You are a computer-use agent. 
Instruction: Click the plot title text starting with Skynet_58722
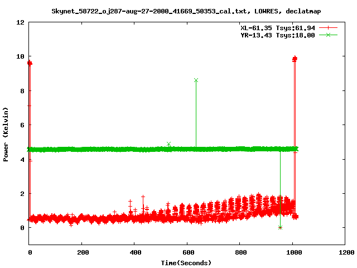coord(186,11)
